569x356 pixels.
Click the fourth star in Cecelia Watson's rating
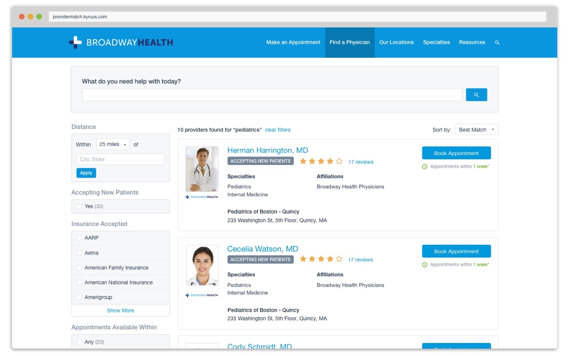330,258
